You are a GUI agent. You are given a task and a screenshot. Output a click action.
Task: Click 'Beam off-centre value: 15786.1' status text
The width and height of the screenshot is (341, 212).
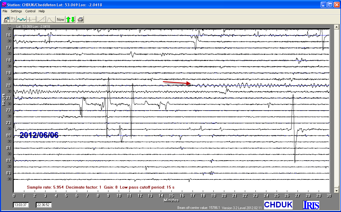pos(199,208)
